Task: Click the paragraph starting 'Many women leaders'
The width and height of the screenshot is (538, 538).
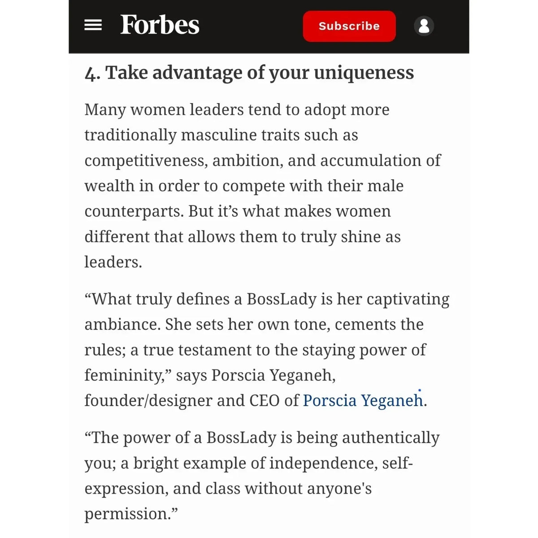Action: click(263, 186)
